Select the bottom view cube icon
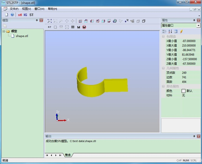The image size is (202, 164). tap(109, 21)
